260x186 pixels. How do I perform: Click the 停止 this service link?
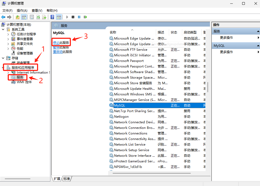(x=61, y=43)
